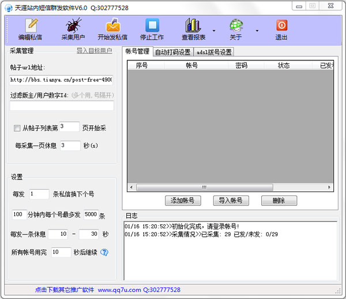Screen dimensions: 346x299
Task: Click the 停止工作 blue square icon
Action: click(x=152, y=25)
